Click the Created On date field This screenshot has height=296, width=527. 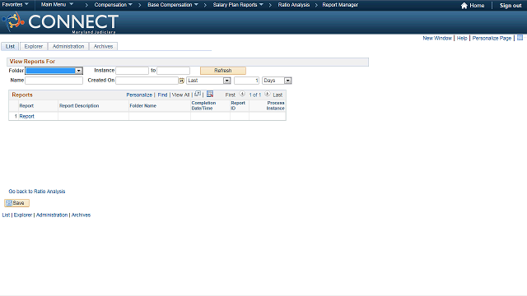tap(147, 81)
